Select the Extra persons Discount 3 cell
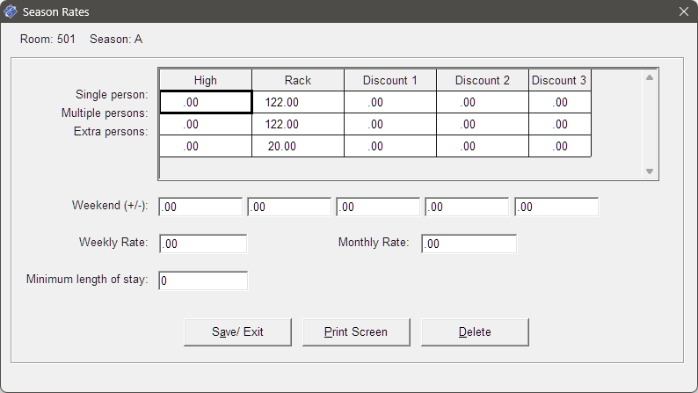The height and width of the screenshot is (393, 698). tap(560, 146)
